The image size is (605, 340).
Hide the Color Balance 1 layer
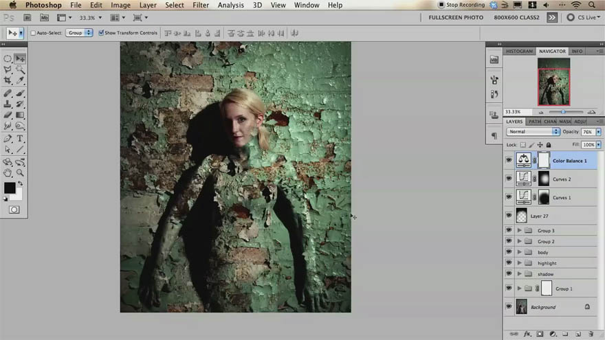pyautogui.click(x=509, y=160)
